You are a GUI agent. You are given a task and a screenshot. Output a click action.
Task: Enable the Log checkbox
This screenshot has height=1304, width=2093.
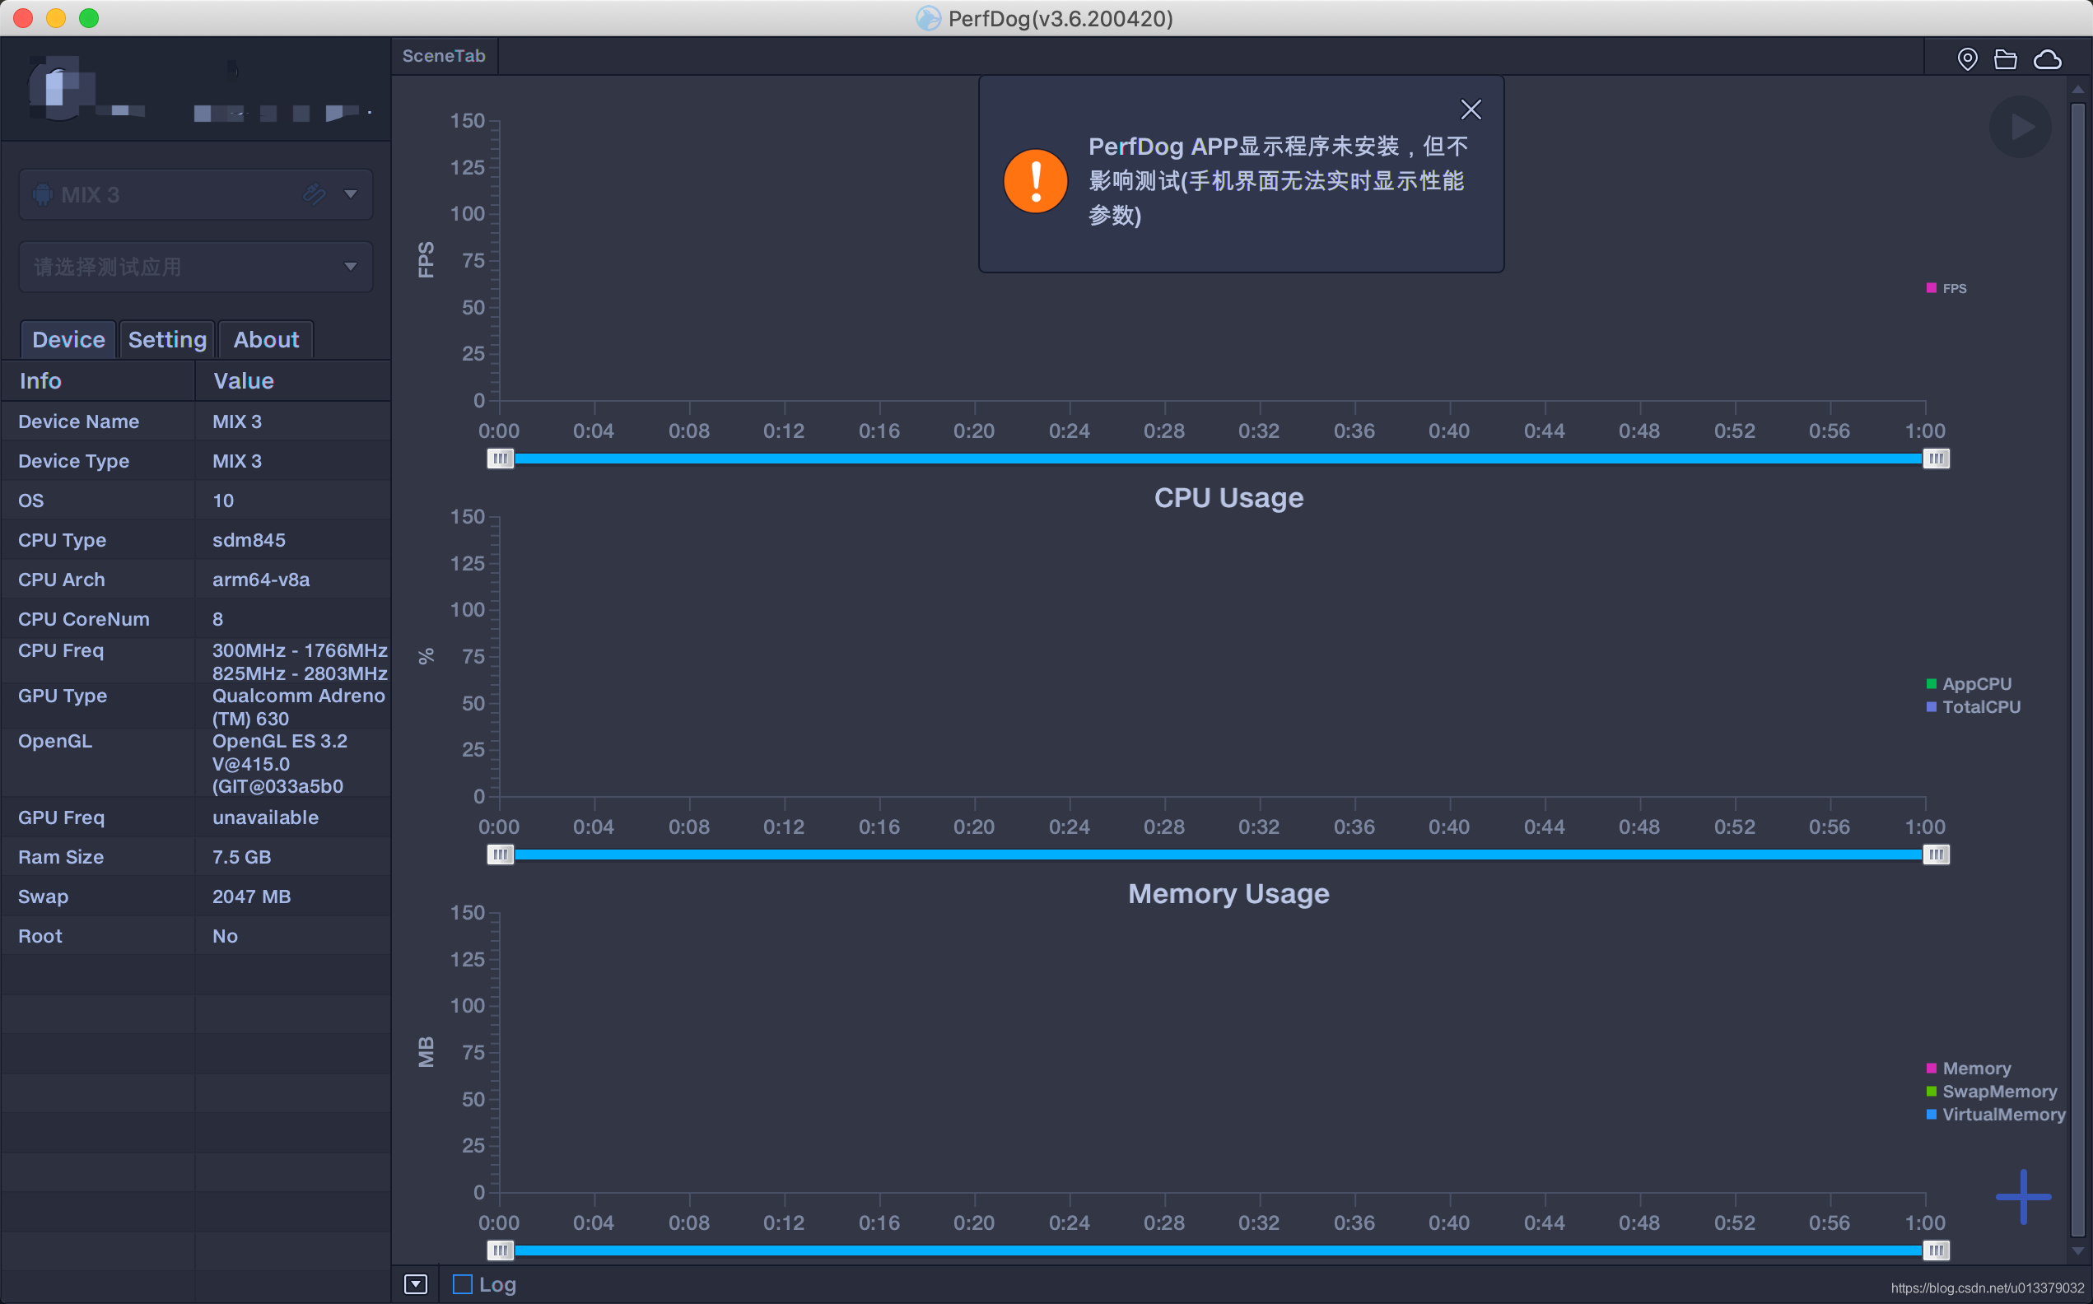(462, 1284)
